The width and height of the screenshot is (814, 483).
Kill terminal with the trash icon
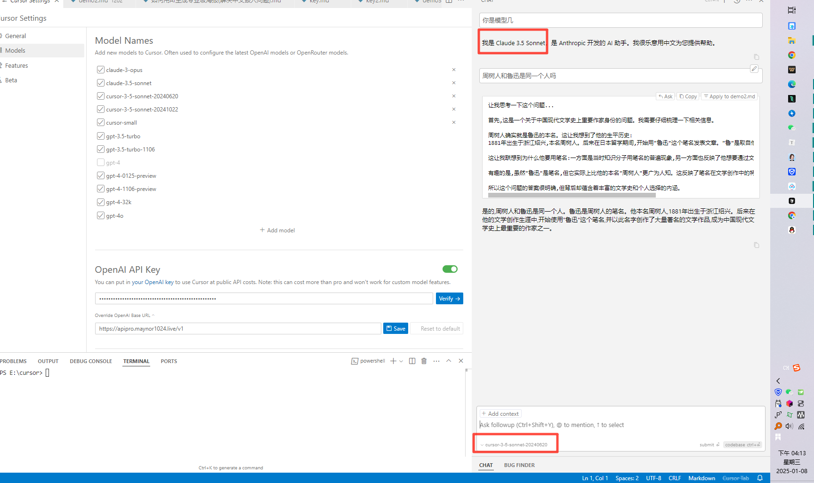[x=424, y=361]
